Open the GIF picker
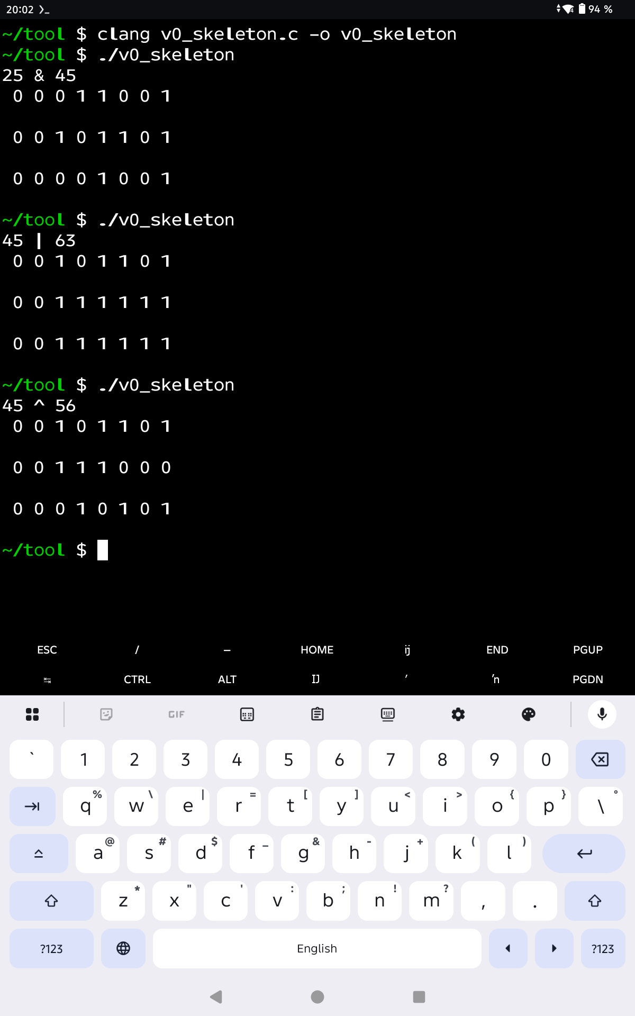 tap(177, 714)
